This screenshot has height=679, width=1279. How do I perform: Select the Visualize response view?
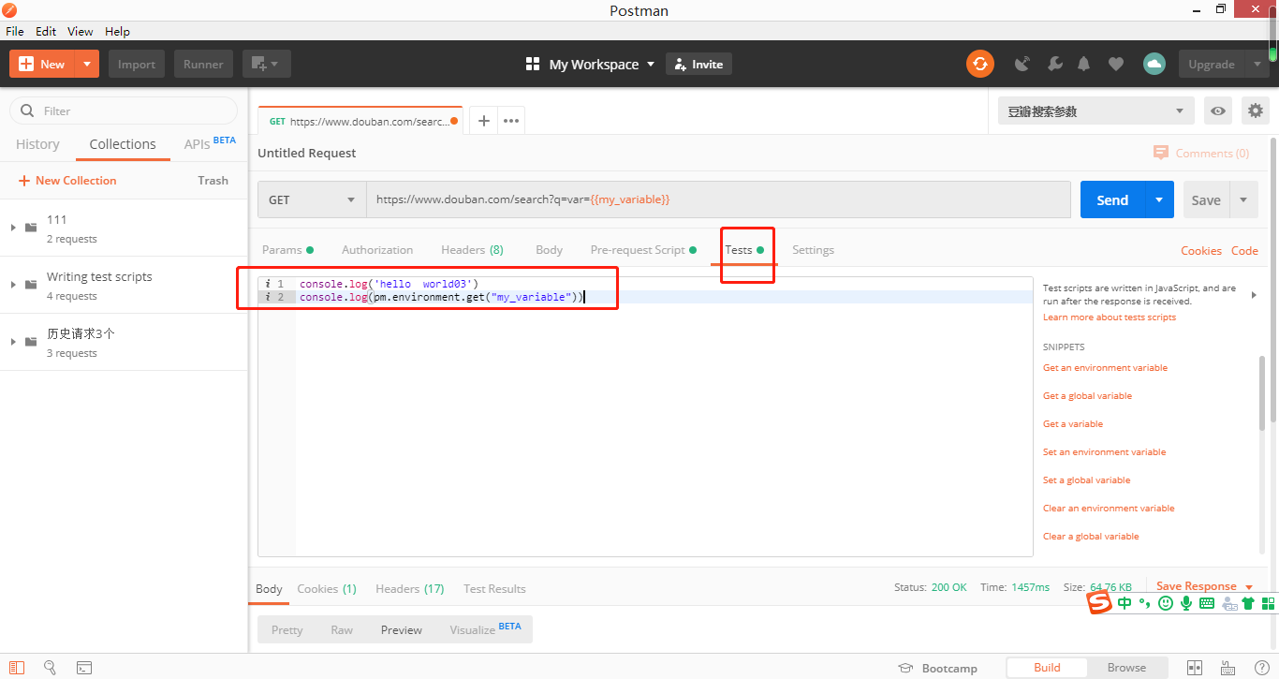[485, 629]
